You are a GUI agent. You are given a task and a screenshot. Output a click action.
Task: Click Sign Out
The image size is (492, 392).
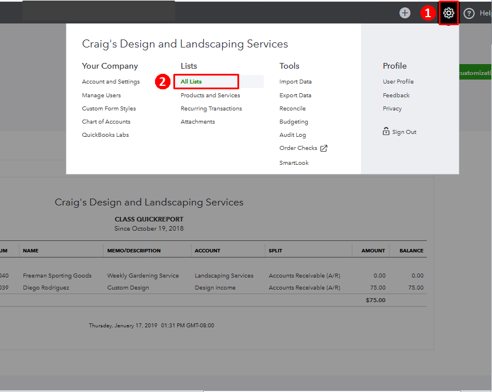[404, 132]
